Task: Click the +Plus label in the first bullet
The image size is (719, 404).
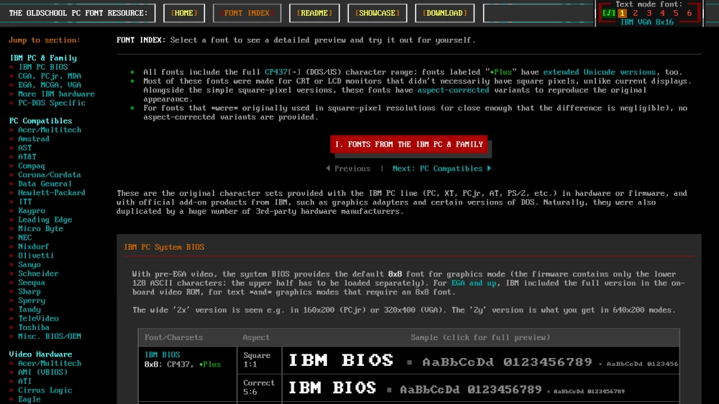Action: coord(500,72)
